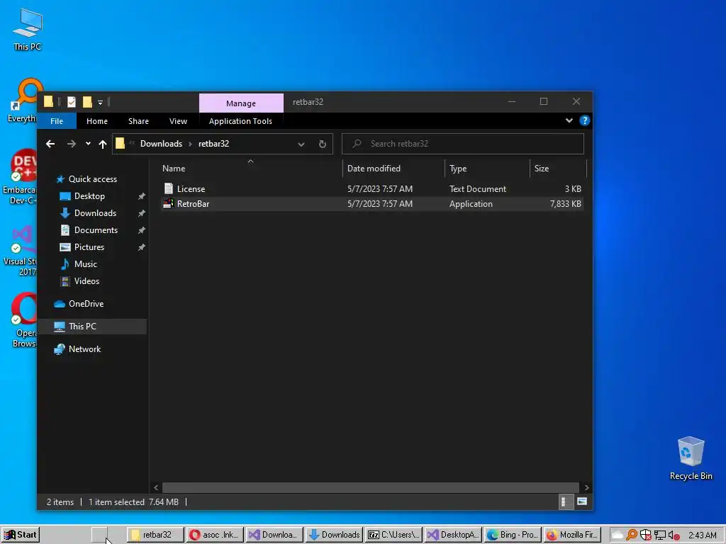Screen dimensions: 726x544
Task: Select Quick access in the navigation pane
Action: (93, 179)
